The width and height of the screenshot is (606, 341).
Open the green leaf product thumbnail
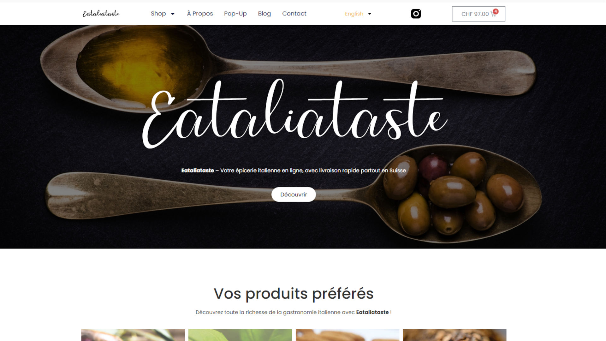point(240,335)
